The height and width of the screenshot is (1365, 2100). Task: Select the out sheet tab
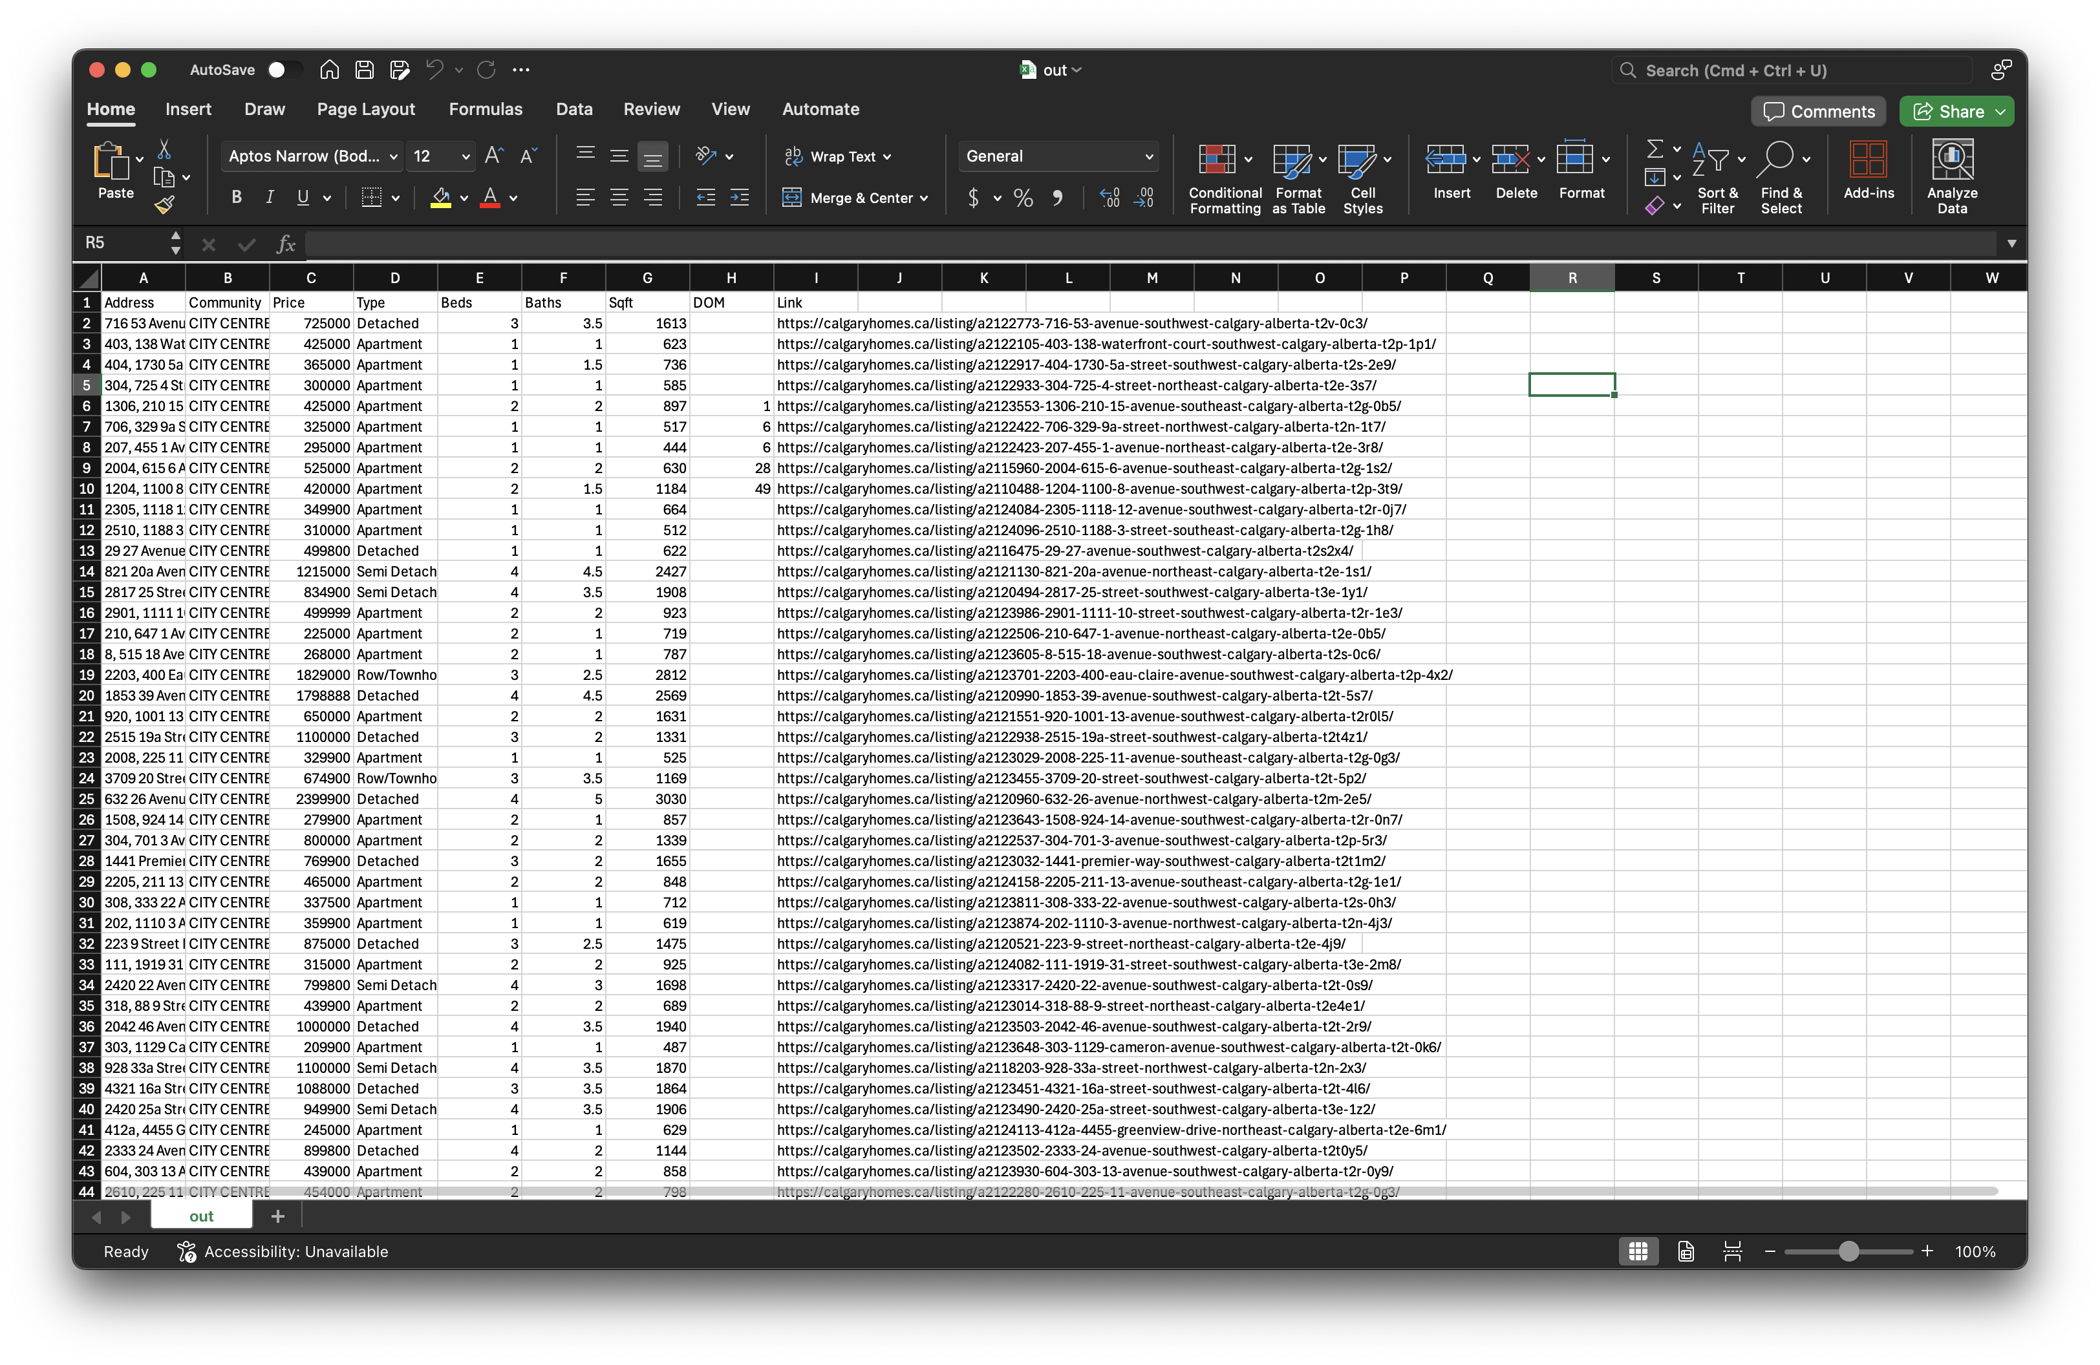(x=201, y=1217)
